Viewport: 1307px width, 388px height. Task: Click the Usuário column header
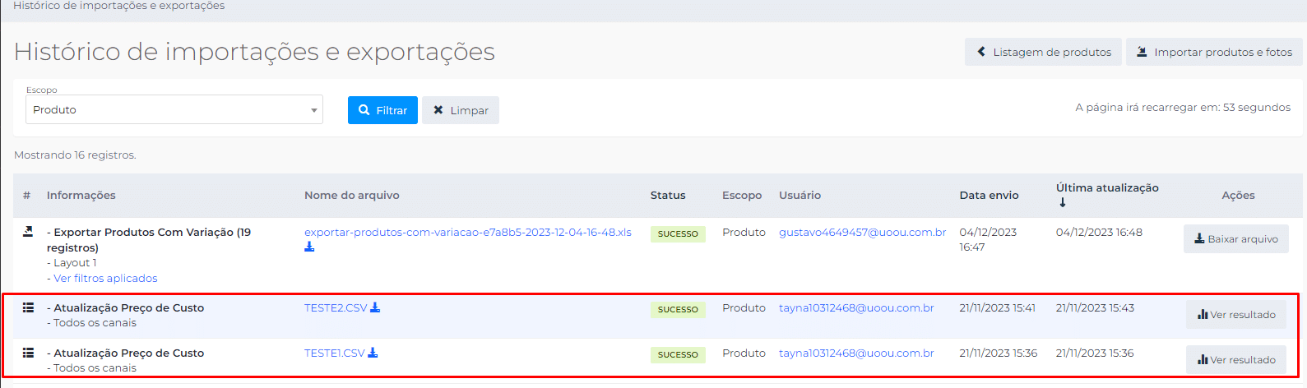(x=800, y=196)
